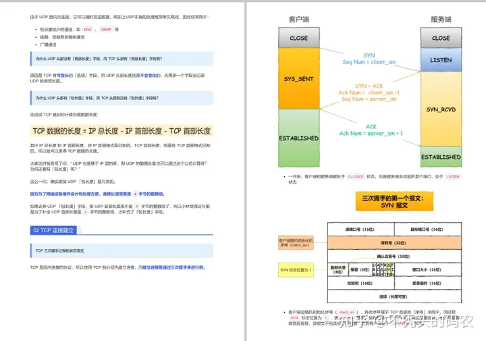
Task: Click the '源端口号 (16位)' header cell
Action: pos(360,230)
